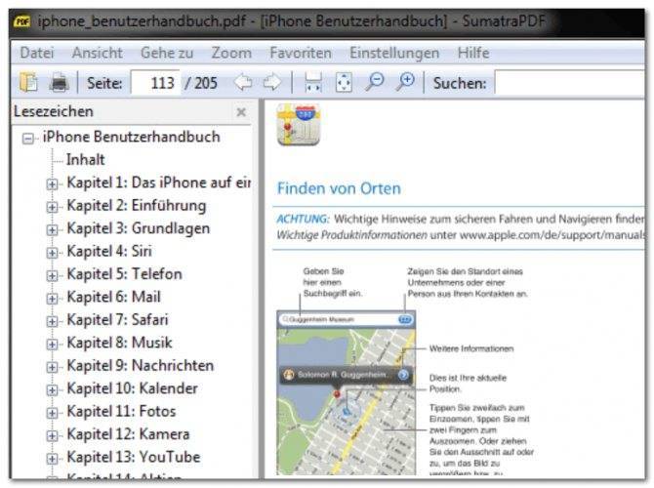Click the Finden von Orten heading
Image resolution: width=654 pixels, height=488 pixels.
[339, 188]
